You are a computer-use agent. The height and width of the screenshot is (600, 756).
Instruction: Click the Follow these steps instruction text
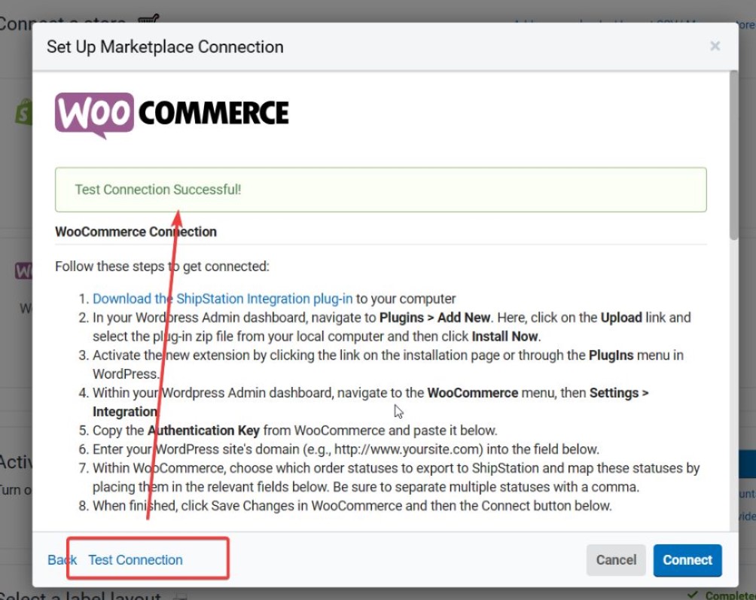[x=162, y=266]
